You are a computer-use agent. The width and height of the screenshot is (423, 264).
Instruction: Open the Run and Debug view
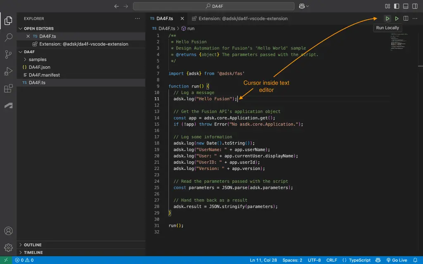(8, 71)
